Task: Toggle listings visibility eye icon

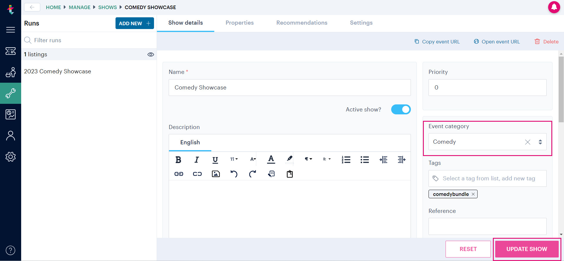Action: [151, 55]
